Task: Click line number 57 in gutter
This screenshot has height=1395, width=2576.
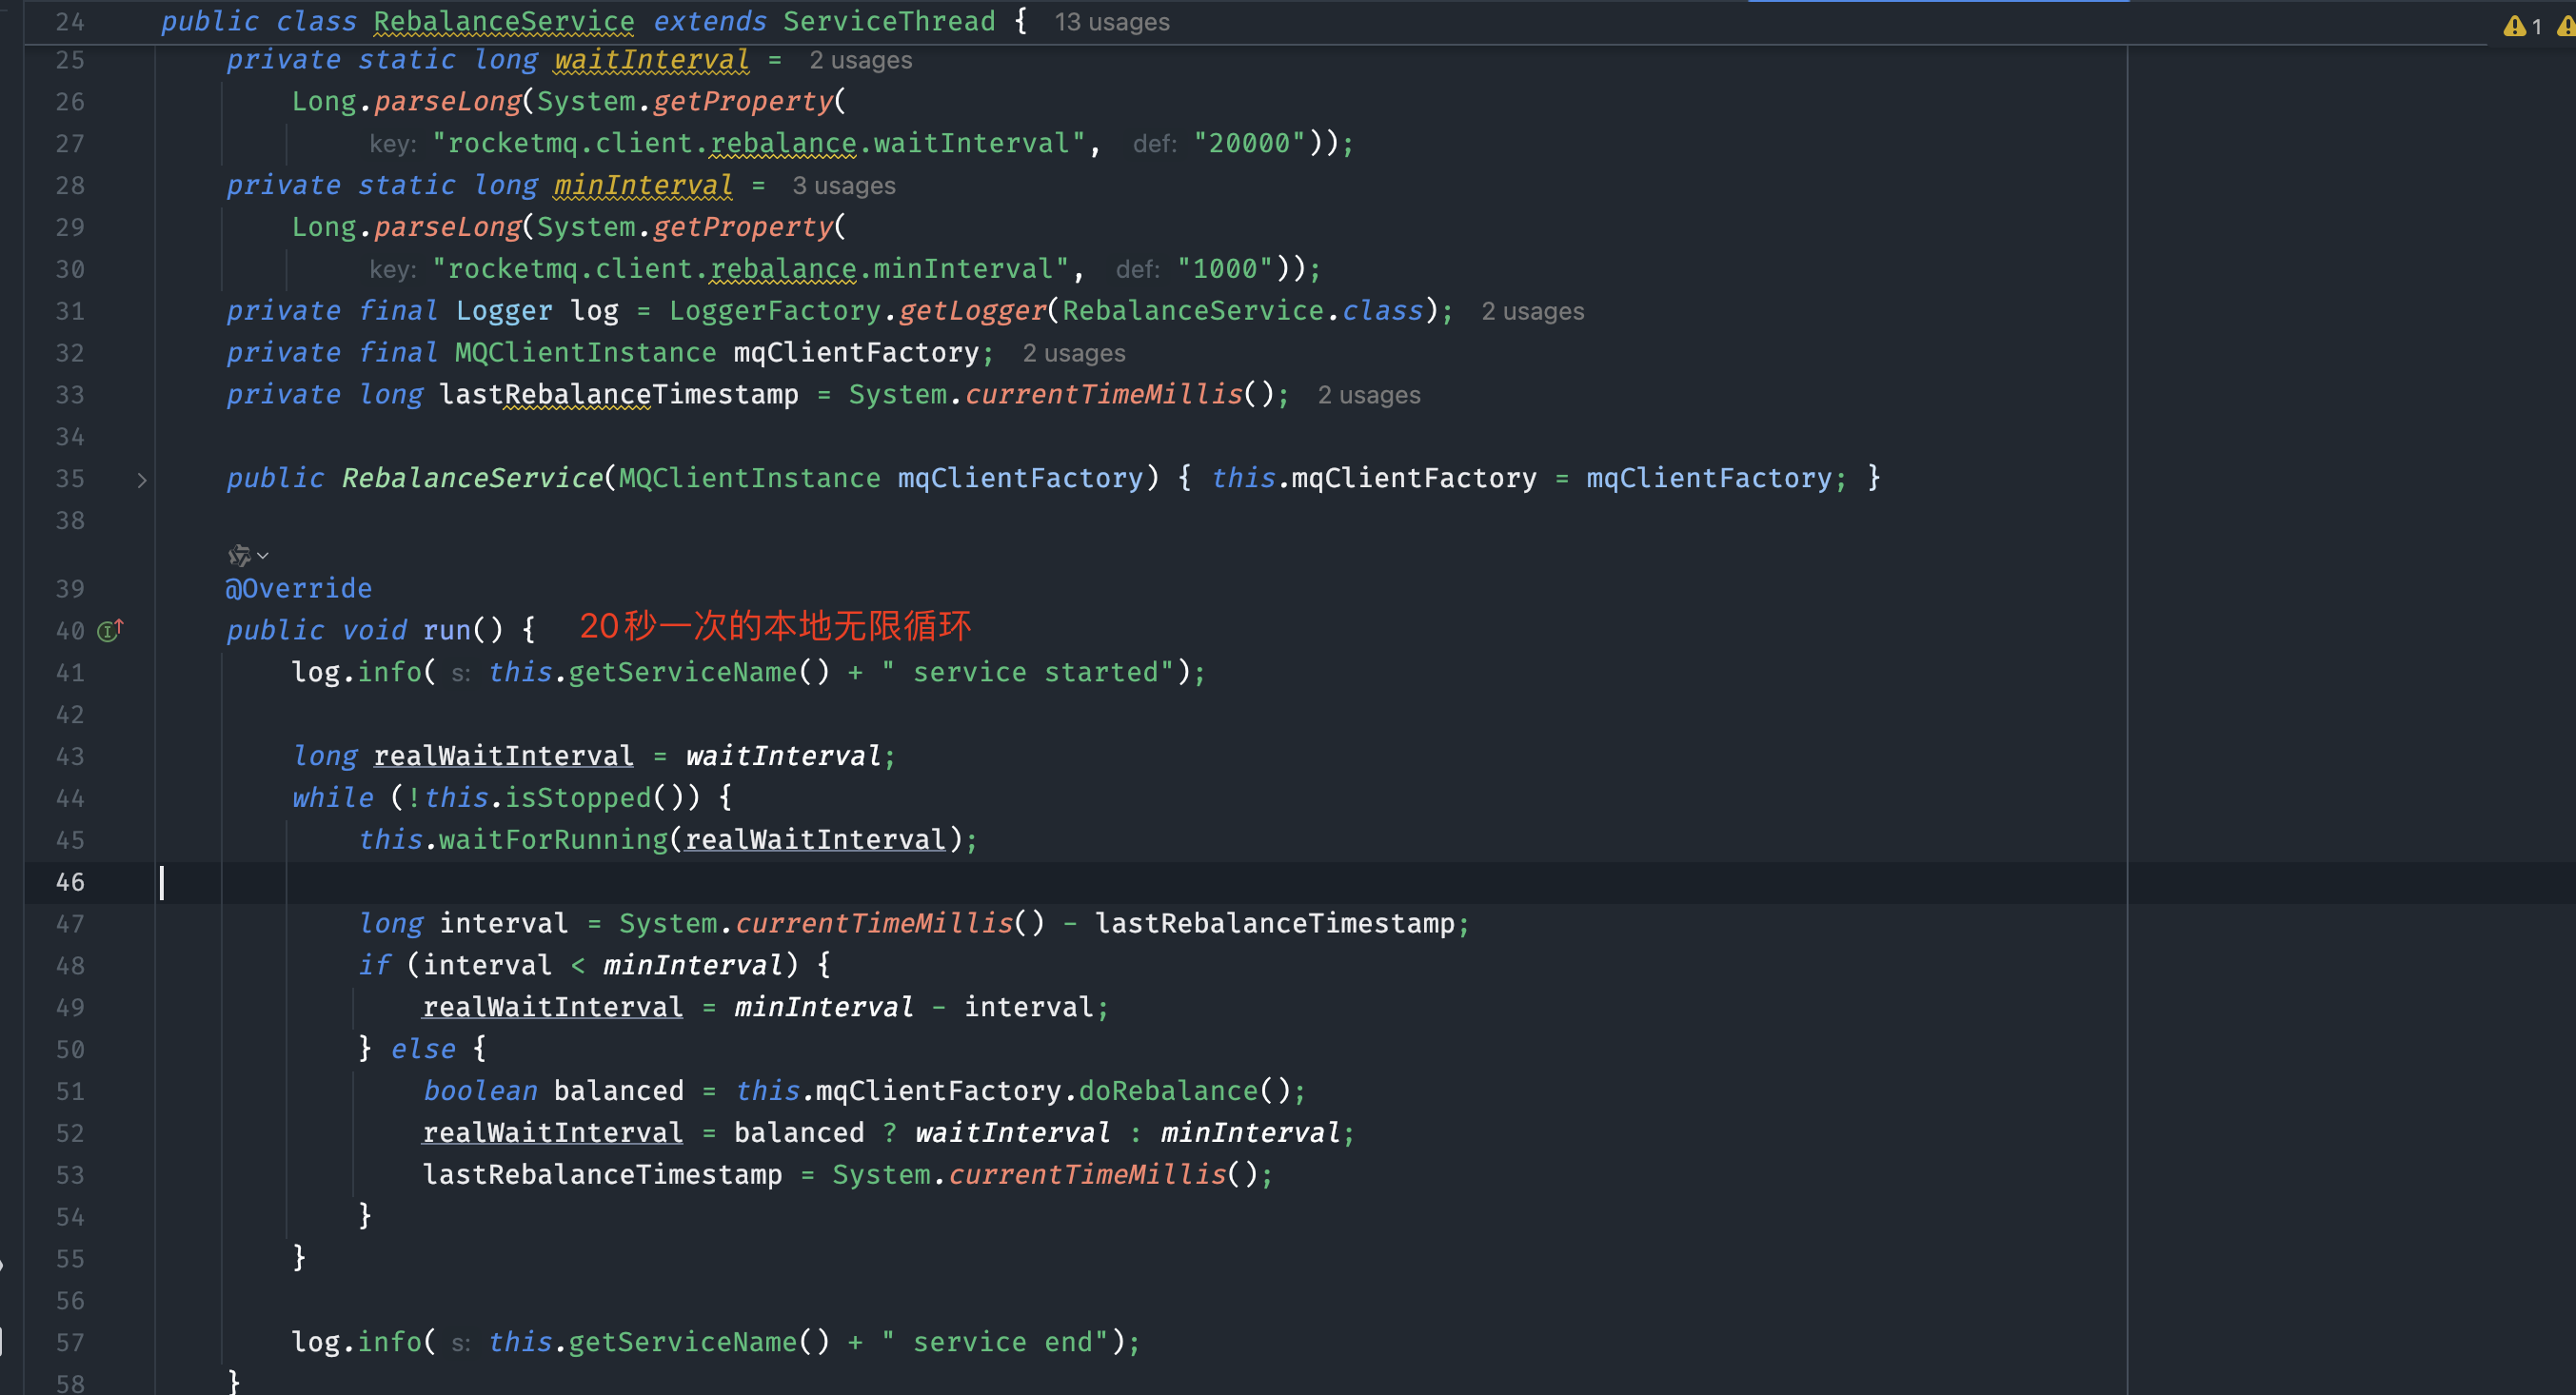Action: (x=70, y=1342)
